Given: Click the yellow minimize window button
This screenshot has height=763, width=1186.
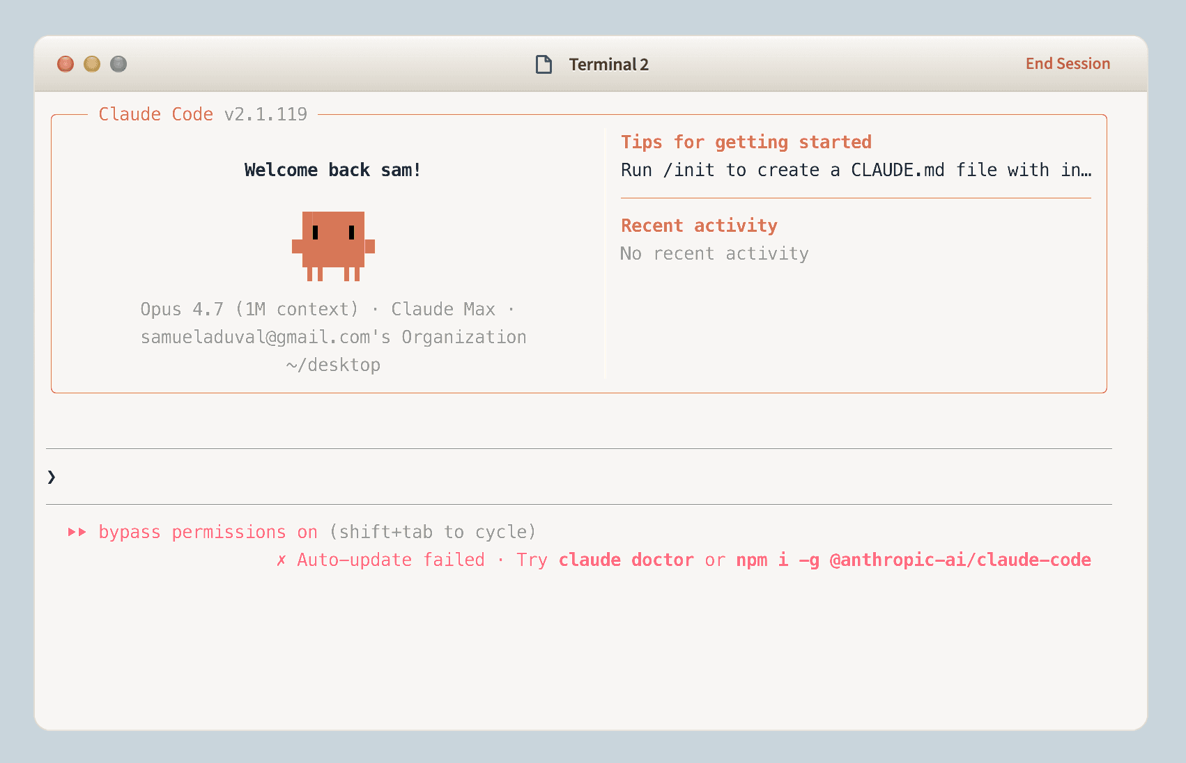Looking at the screenshot, I should click(92, 64).
